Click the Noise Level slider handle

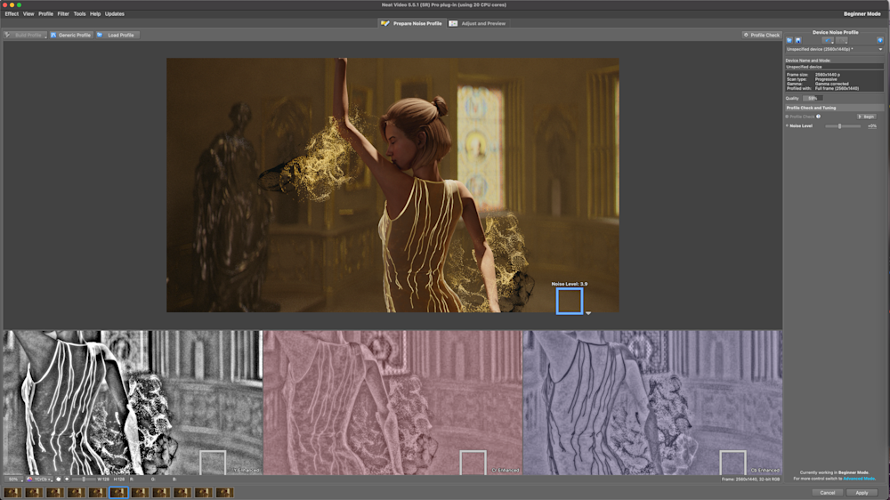pos(839,126)
